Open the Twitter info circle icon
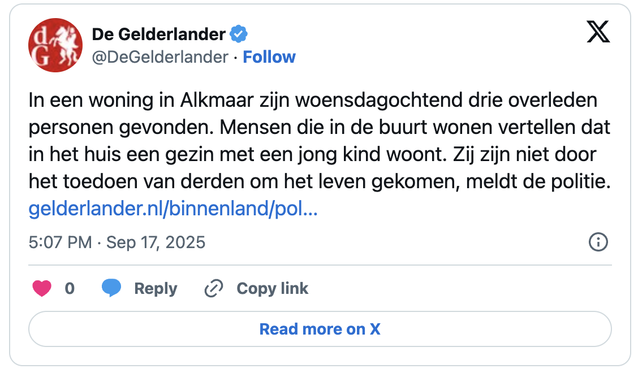Viewport: 638px width, 373px height. point(598,242)
